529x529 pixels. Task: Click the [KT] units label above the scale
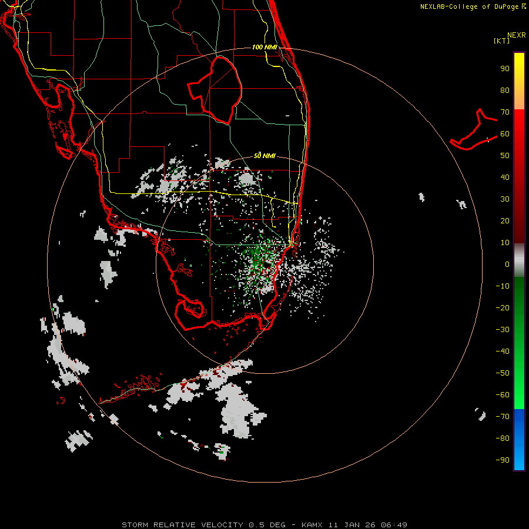coord(502,41)
